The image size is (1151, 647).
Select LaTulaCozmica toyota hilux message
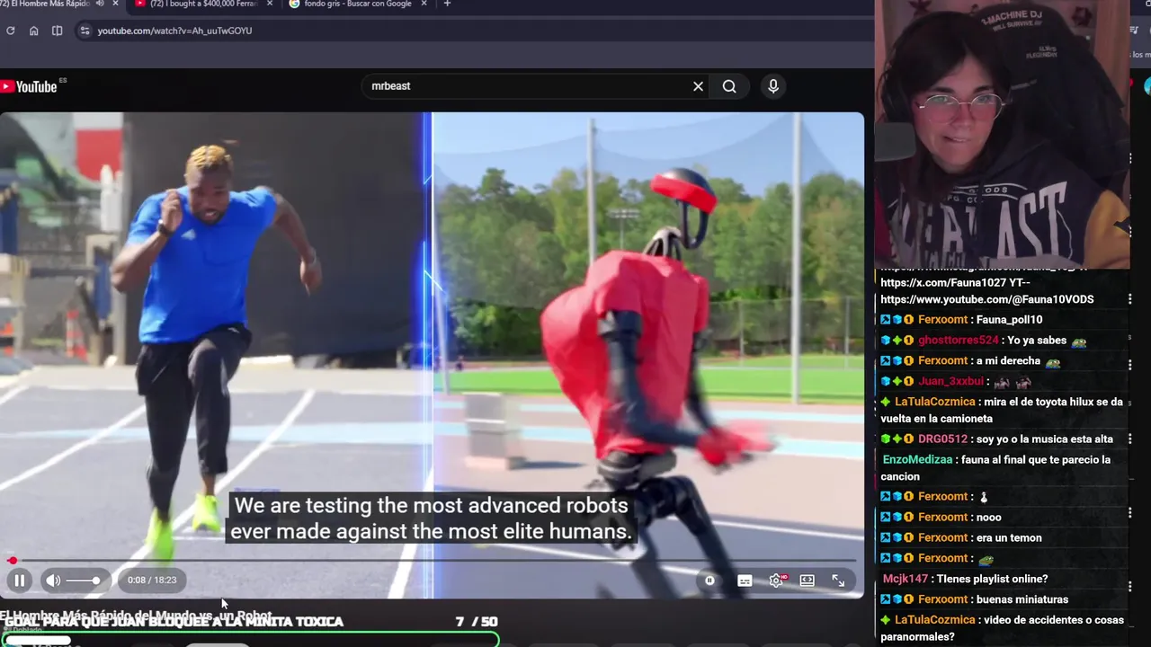click(1002, 411)
